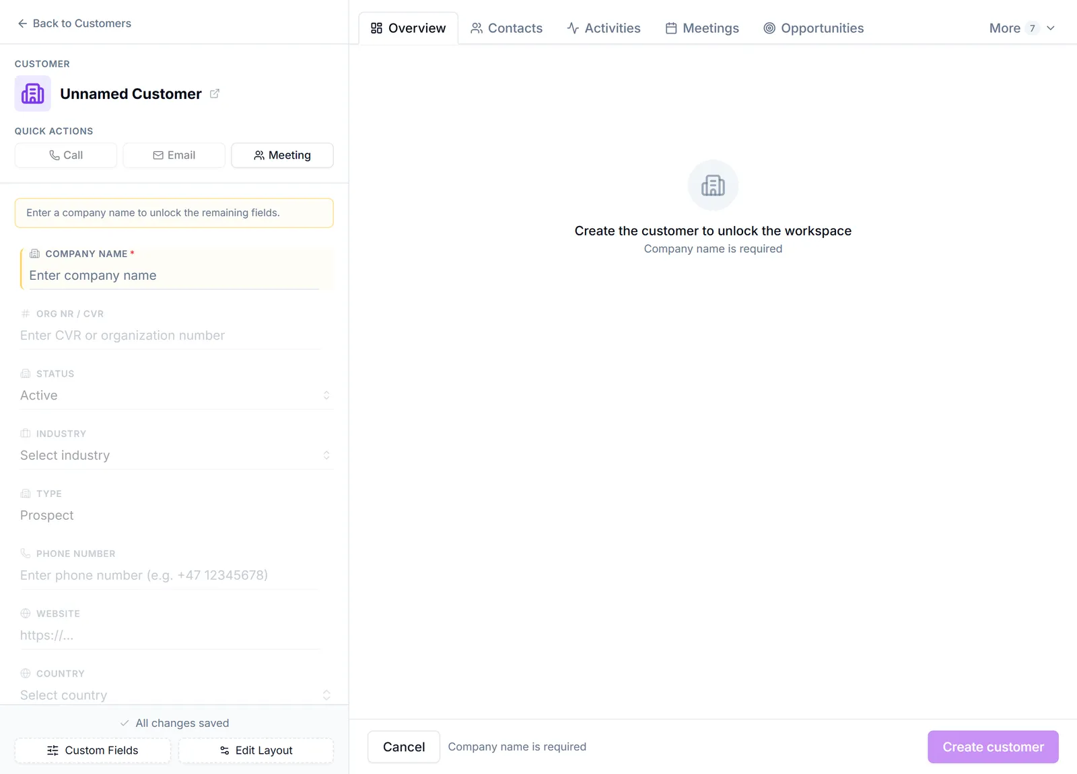
Task: Click the globe icon beside Country label
Action: click(26, 673)
